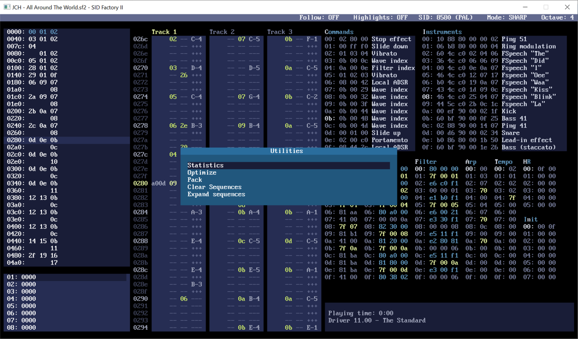Select the Slide down command
The height and width of the screenshot is (339, 578).
[x=369, y=46]
